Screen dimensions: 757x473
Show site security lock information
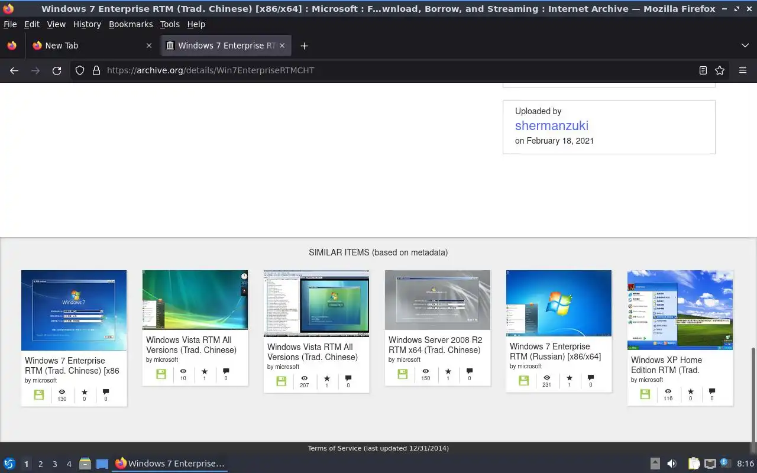(96, 70)
